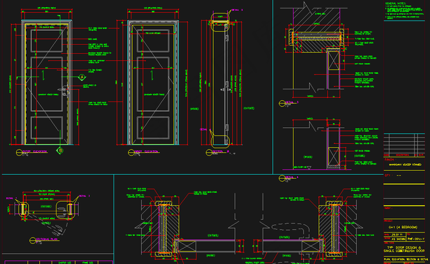Viewport: 430px width, 264px height.
Task: Click the "AS SHOWN" scale cell
Action: tap(399, 239)
